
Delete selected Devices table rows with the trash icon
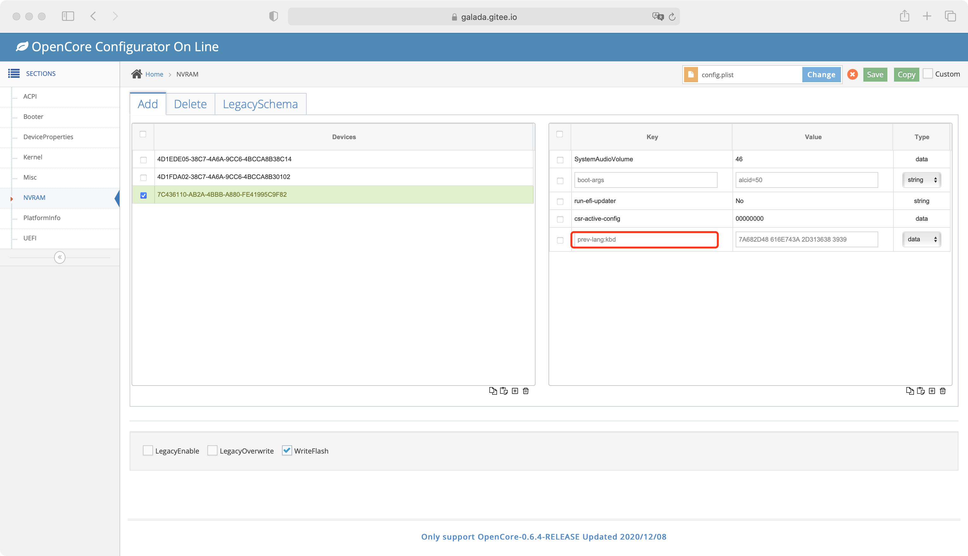point(526,391)
